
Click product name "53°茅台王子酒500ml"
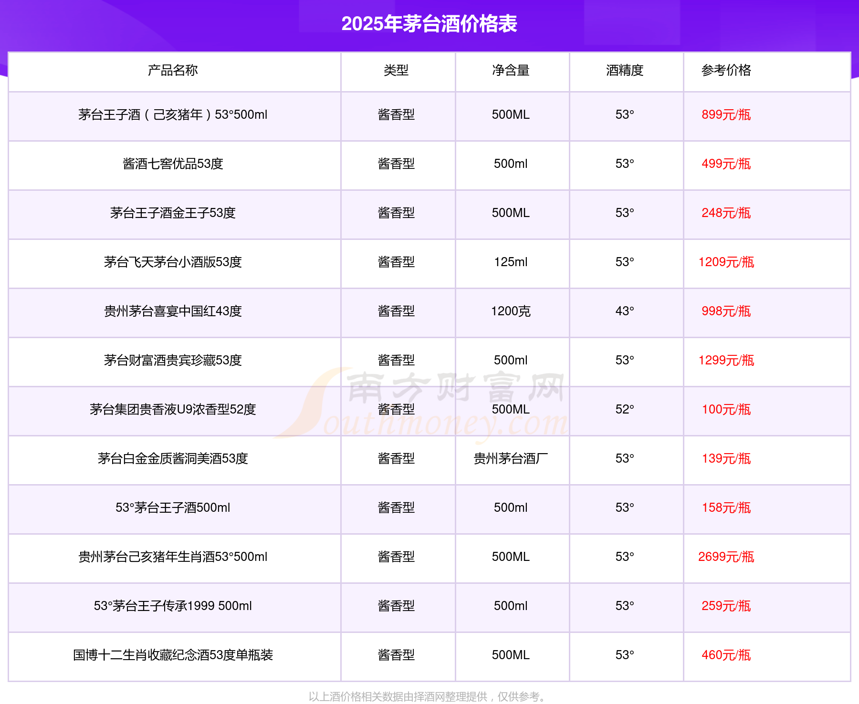173,507
